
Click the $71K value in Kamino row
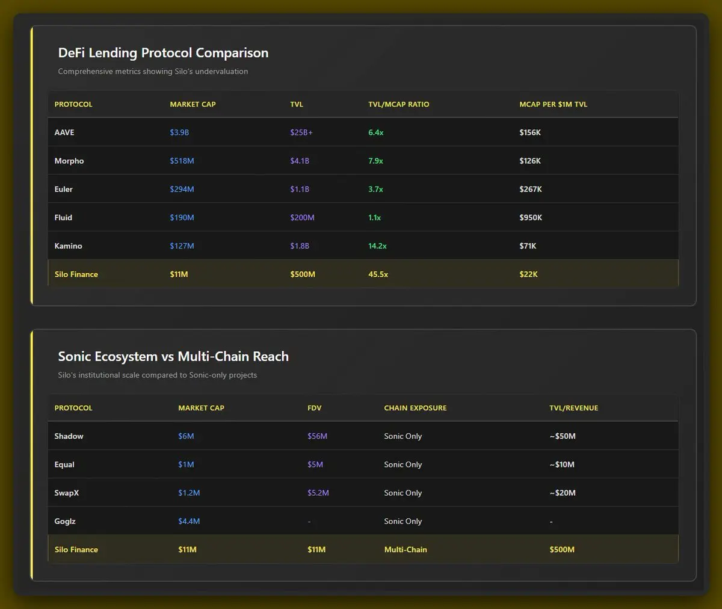coord(528,246)
